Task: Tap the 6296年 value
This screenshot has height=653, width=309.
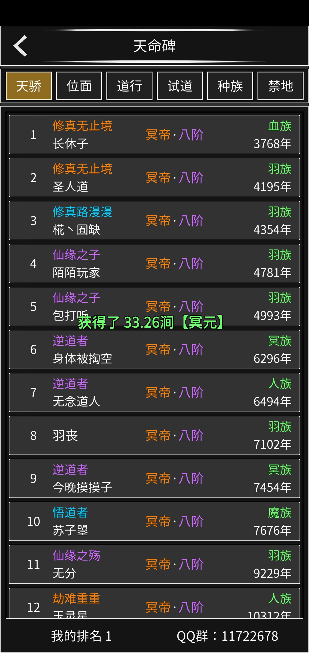Action: (272, 359)
